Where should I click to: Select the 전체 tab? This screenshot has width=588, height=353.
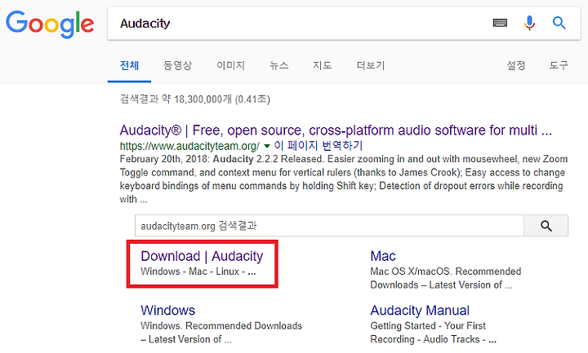[129, 65]
